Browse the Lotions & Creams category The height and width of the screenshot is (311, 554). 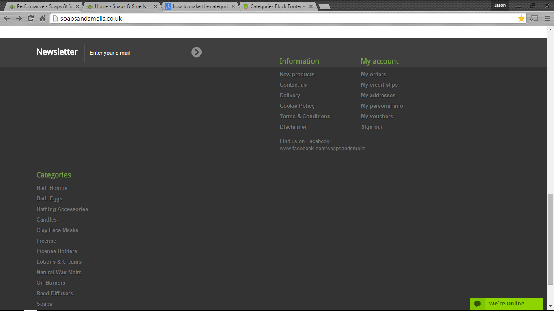pos(59,262)
